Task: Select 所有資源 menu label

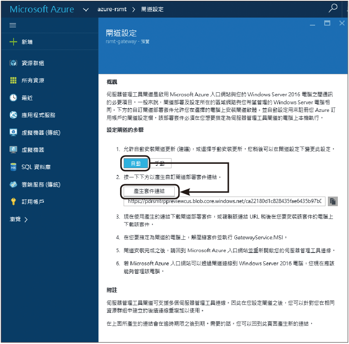Action: [33, 80]
